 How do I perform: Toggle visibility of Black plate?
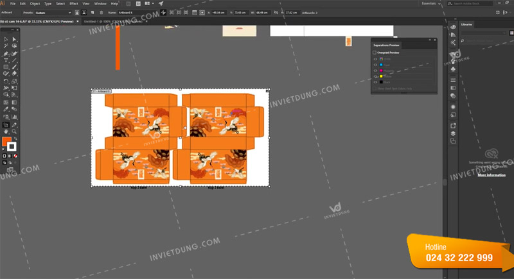point(375,82)
